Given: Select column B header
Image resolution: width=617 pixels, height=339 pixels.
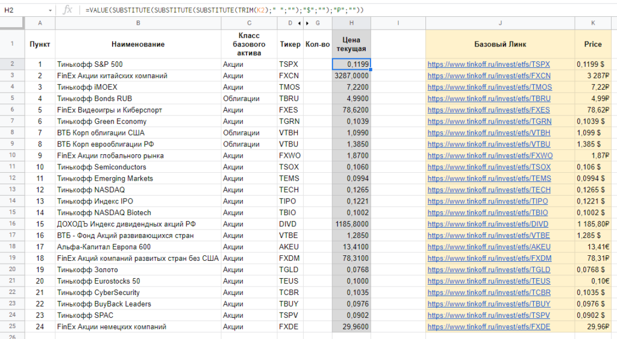Looking at the screenshot, I should tap(138, 23).
